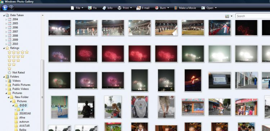Select the grey building street thumbnail

point(246,80)
